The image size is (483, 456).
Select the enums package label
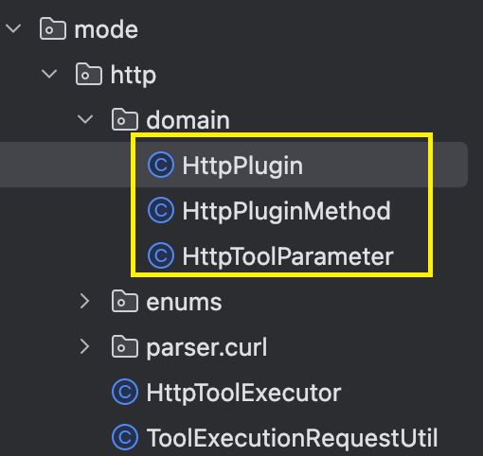click(184, 302)
